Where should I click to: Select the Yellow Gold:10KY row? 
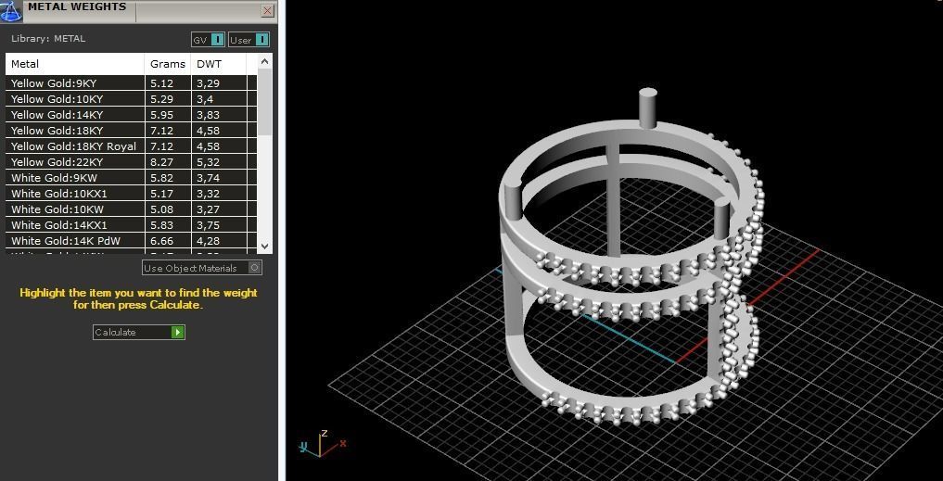point(131,98)
